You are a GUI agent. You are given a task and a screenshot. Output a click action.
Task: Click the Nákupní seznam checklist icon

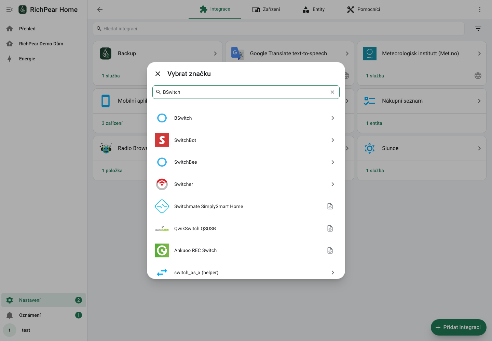coord(370,101)
